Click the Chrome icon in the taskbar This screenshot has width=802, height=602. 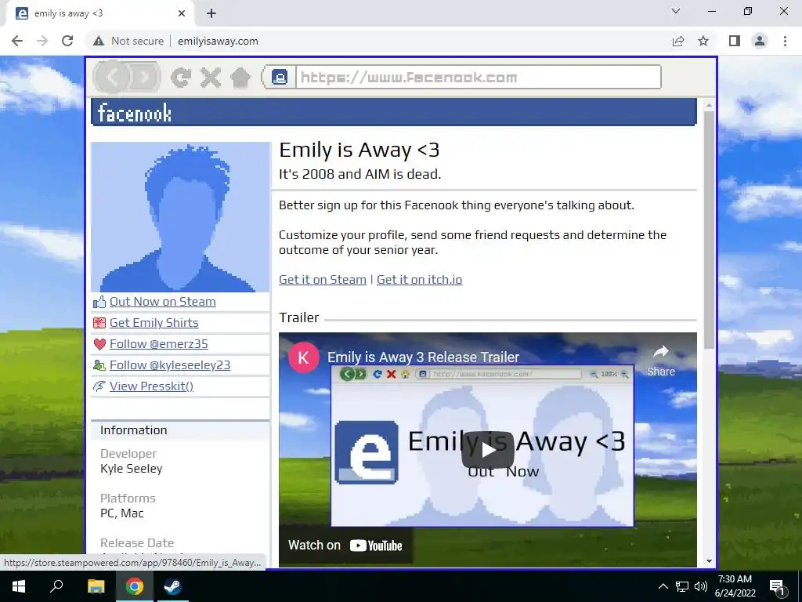pos(135,586)
